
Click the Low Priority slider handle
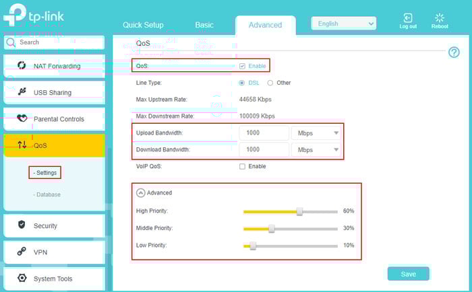(x=253, y=246)
